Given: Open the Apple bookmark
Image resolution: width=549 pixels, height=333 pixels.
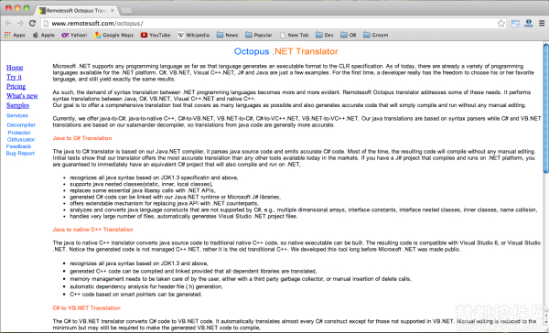Looking at the screenshot, I should (x=44, y=35).
